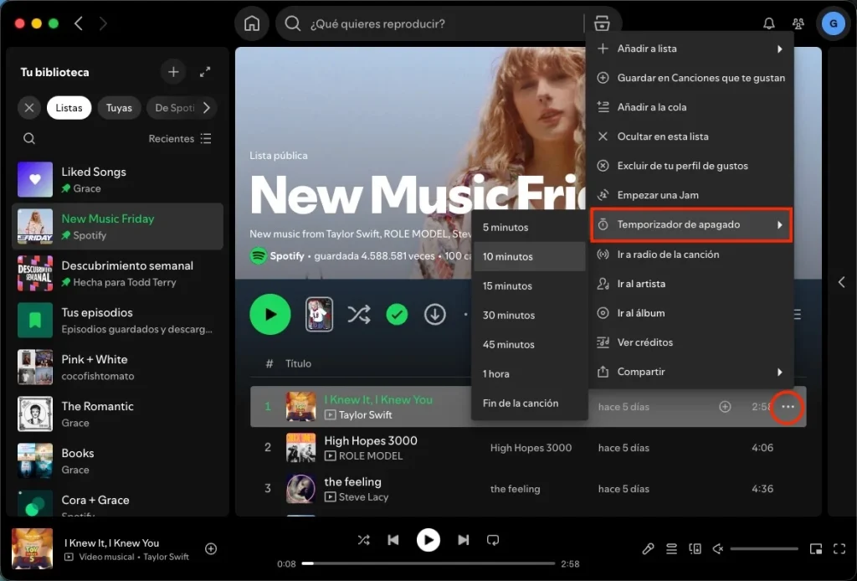Viewport: 857px width, 581px height.
Task: Set sleep timer to 15 minutos
Action: [530, 285]
